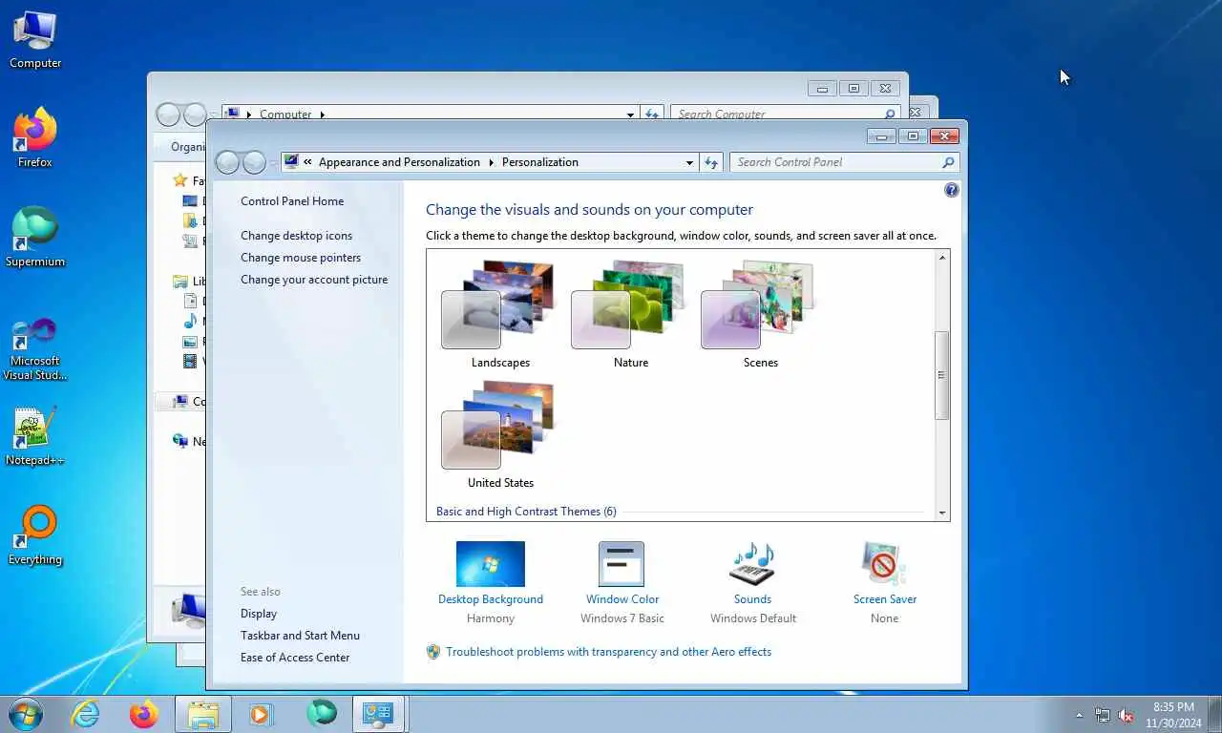Open Change your account picture link

coord(314,280)
